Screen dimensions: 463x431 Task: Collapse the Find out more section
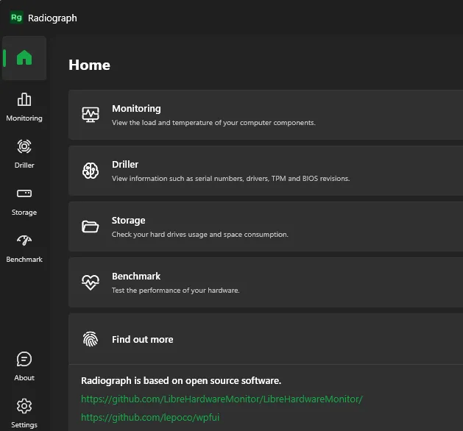click(x=143, y=340)
